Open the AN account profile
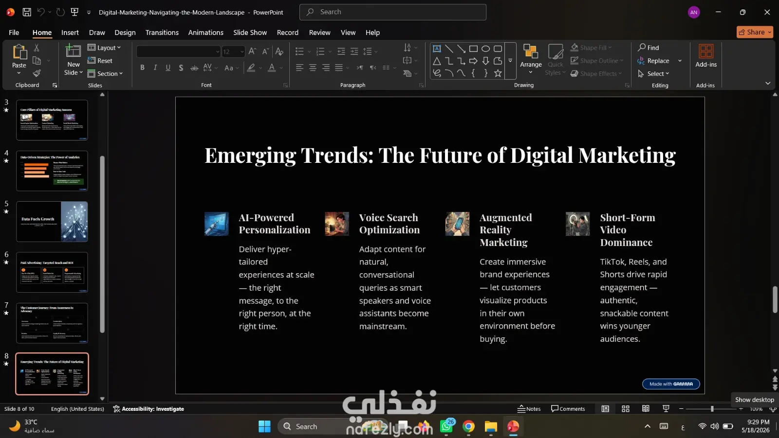The height and width of the screenshot is (438, 779). pyautogui.click(x=694, y=12)
